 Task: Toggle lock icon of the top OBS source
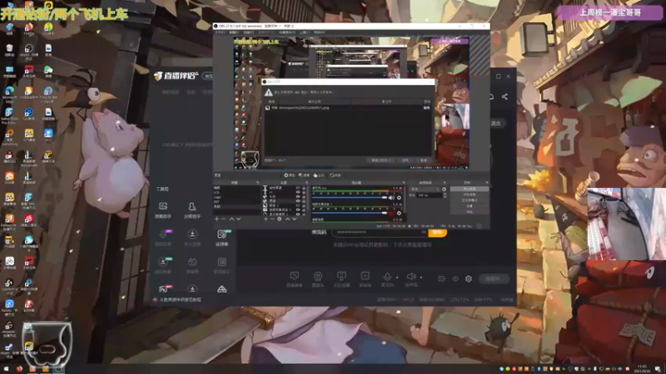pos(304,188)
